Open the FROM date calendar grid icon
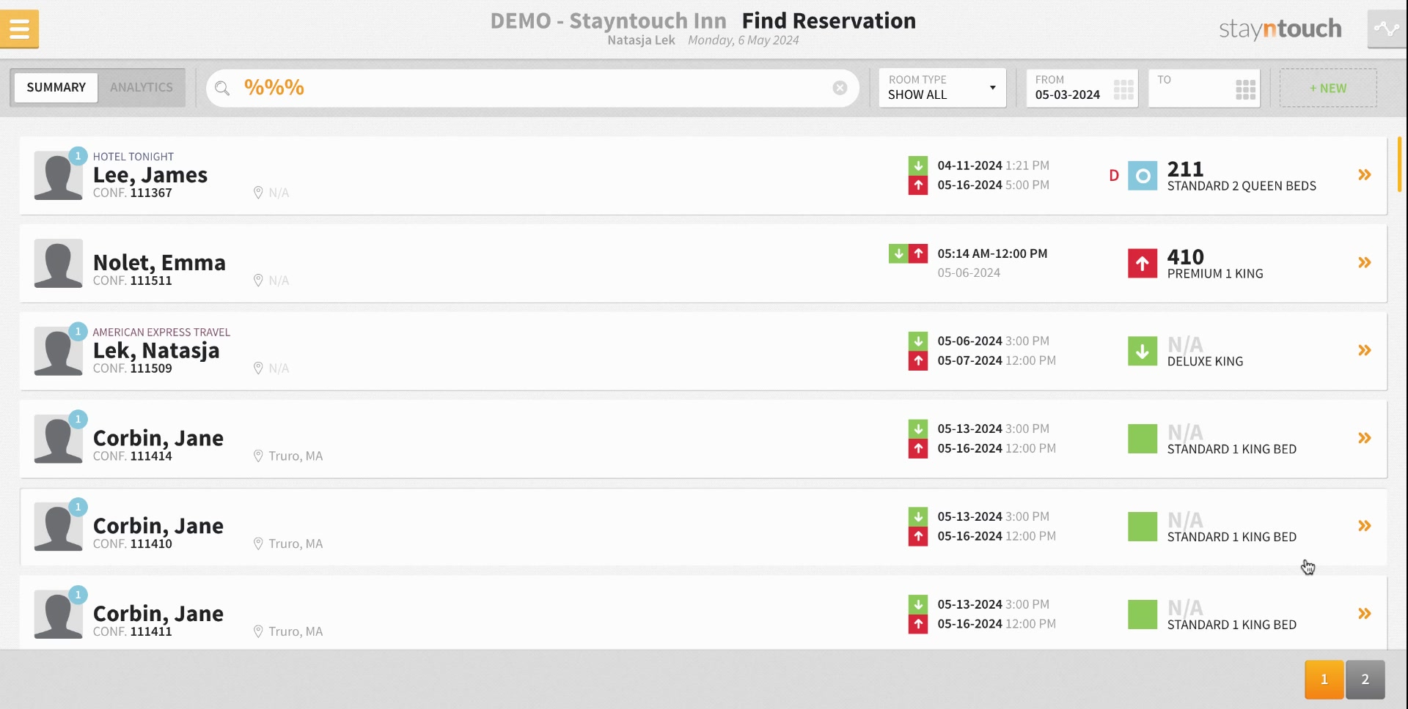The width and height of the screenshot is (1408, 709). point(1123,89)
